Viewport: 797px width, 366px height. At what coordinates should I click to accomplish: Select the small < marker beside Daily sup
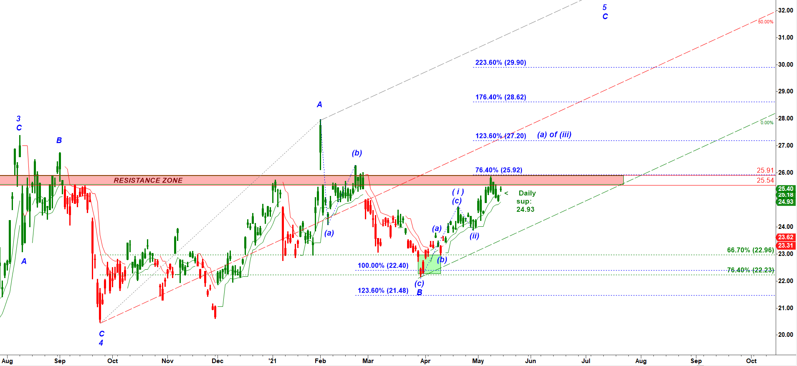pos(506,193)
